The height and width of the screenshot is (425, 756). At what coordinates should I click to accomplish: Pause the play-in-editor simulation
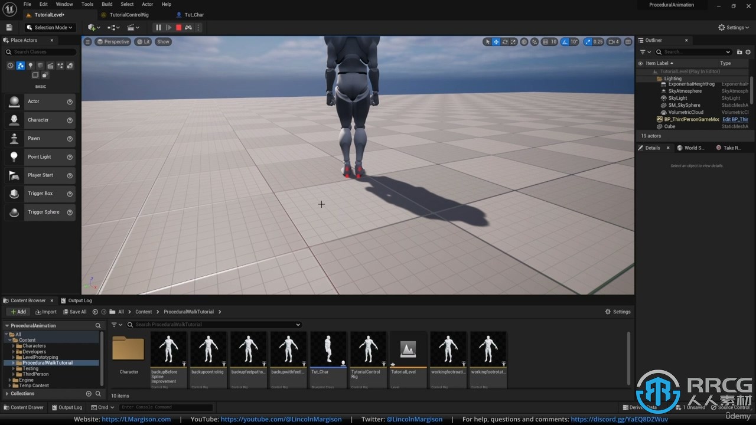pos(158,27)
